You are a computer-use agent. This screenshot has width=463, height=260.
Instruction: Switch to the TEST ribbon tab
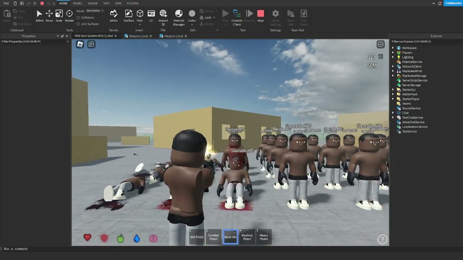click(x=106, y=3)
